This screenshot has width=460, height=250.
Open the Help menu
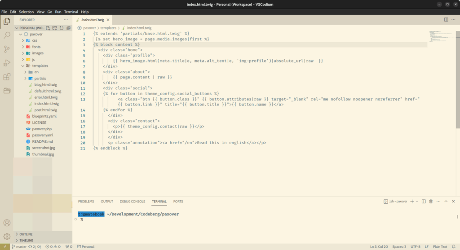coord(85,12)
